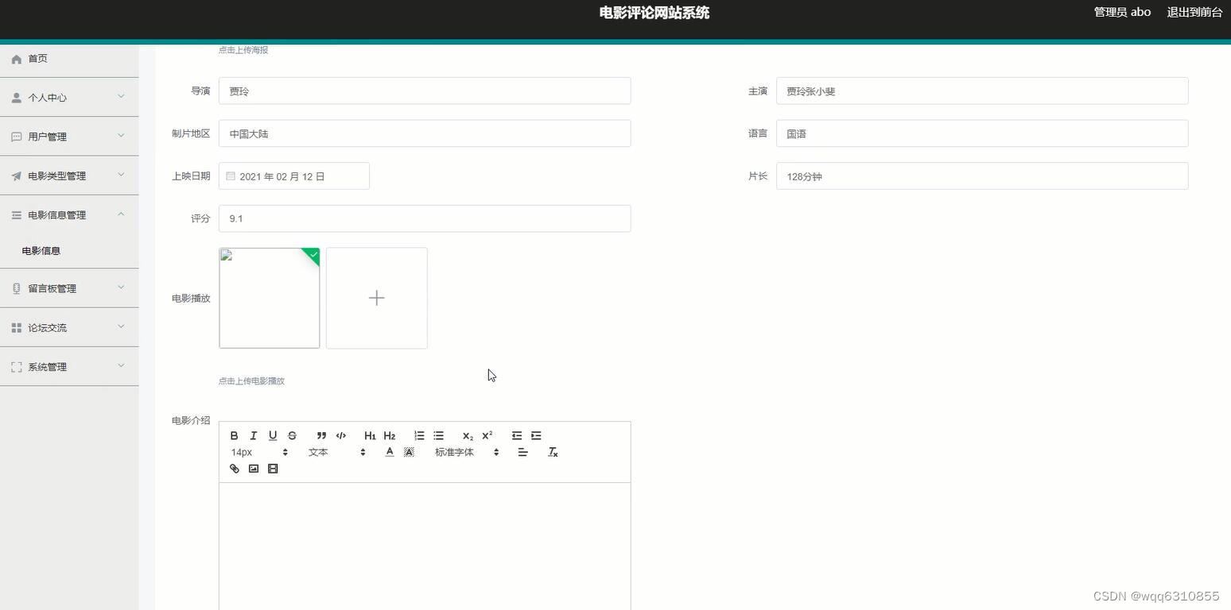
Task: Insert a numbered list
Action: (x=419, y=435)
